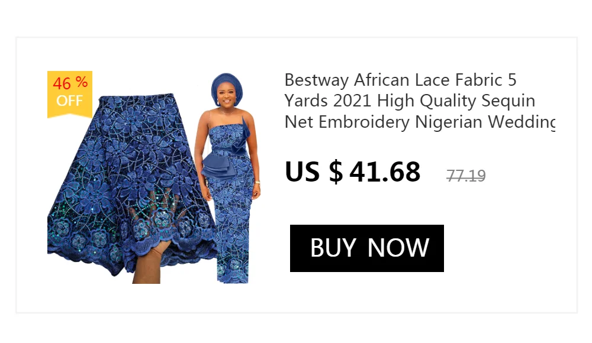Open the Bestway African Lace Fabric title link
The width and height of the screenshot is (592, 343).
420,101
